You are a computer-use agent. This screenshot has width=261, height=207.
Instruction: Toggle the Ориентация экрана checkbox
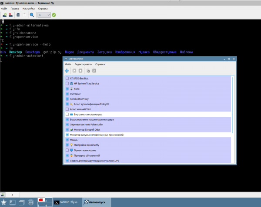[67, 150]
